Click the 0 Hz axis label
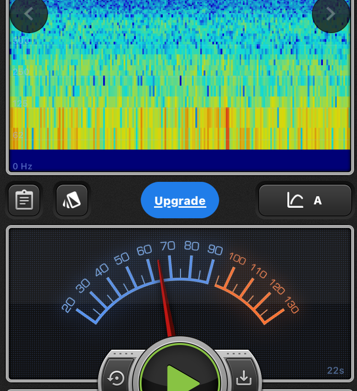Viewport: 357px width, 391px height. tap(23, 166)
